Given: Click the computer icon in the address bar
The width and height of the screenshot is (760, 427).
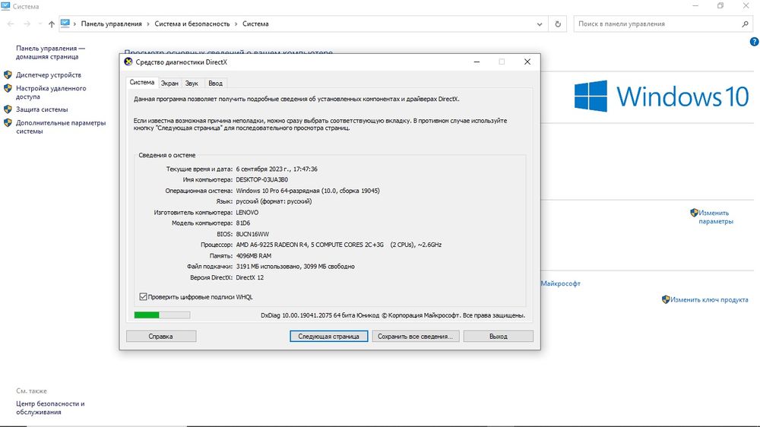Looking at the screenshot, I should pyautogui.click(x=65, y=24).
